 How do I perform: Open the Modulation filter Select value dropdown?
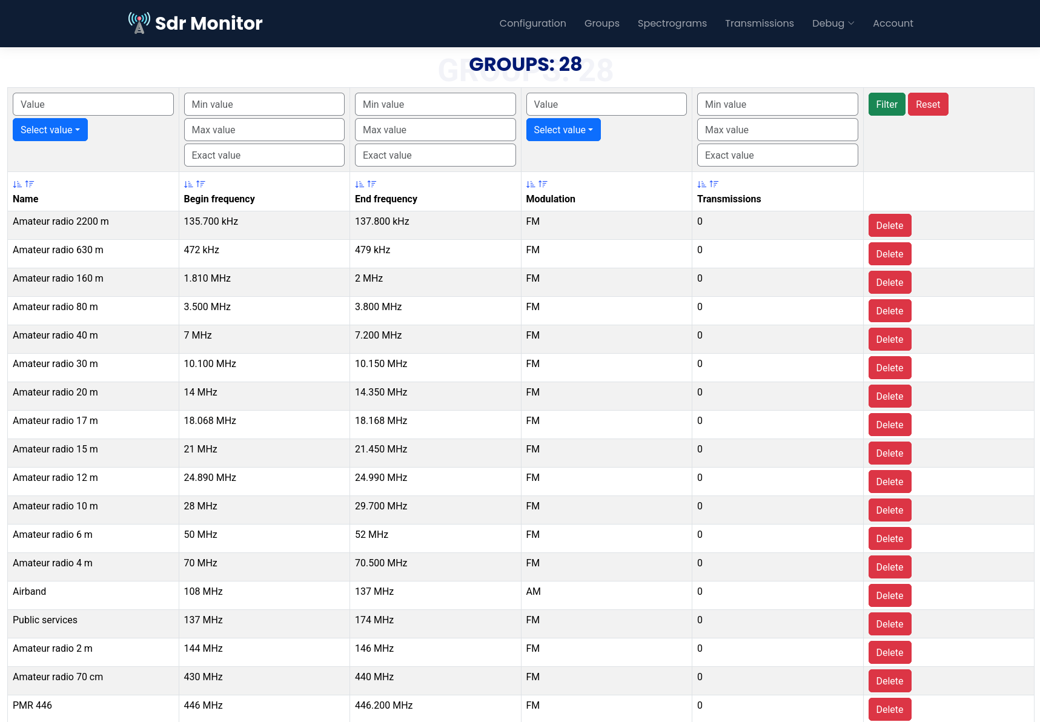(x=563, y=130)
